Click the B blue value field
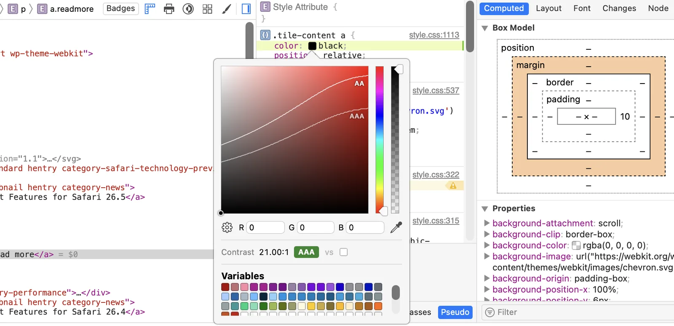 click(x=365, y=227)
